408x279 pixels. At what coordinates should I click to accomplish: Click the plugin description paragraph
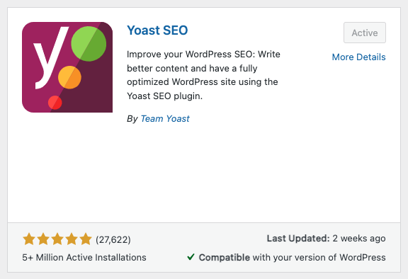pyautogui.click(x=203, y=75)
